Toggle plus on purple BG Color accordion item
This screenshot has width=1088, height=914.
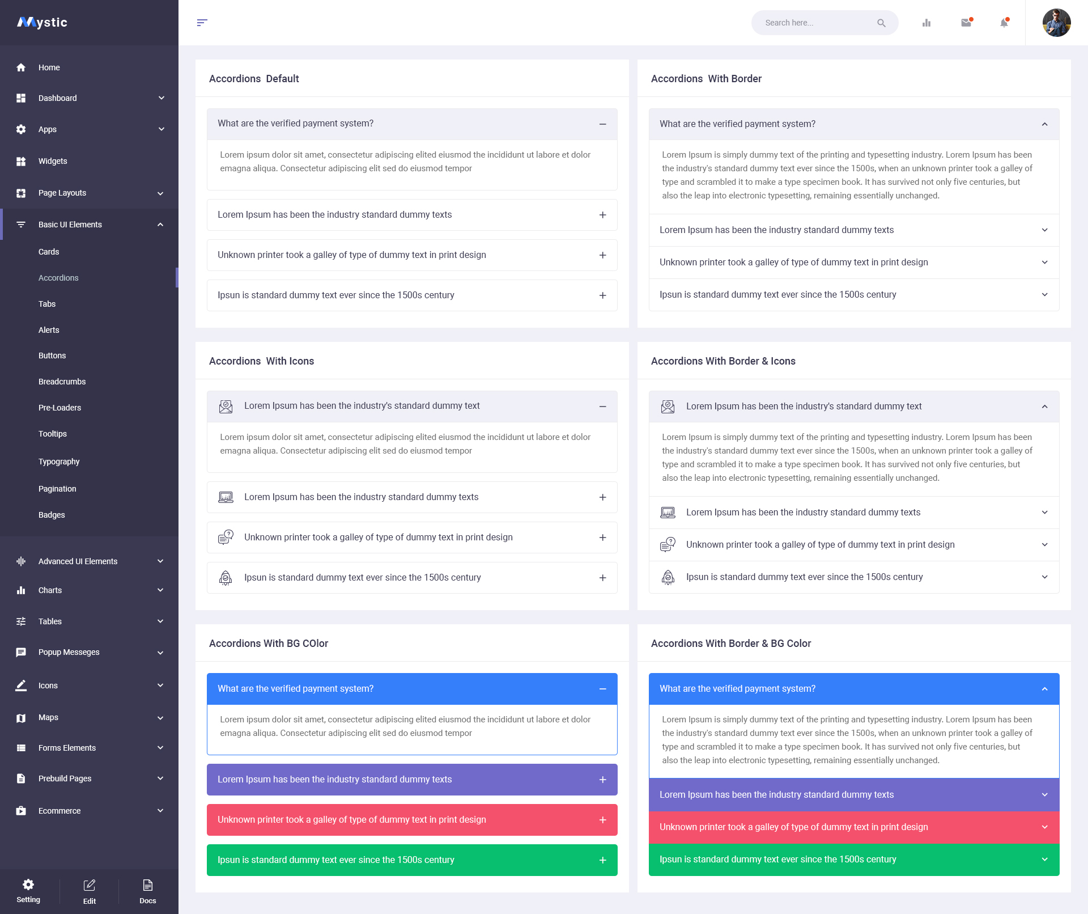[602, 780]
